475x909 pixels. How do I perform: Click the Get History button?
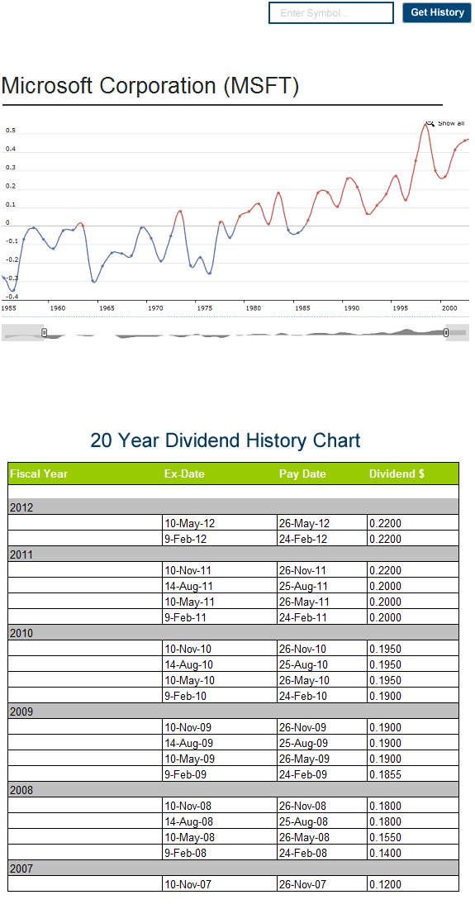pyautogui.click(x=437, y=12)
